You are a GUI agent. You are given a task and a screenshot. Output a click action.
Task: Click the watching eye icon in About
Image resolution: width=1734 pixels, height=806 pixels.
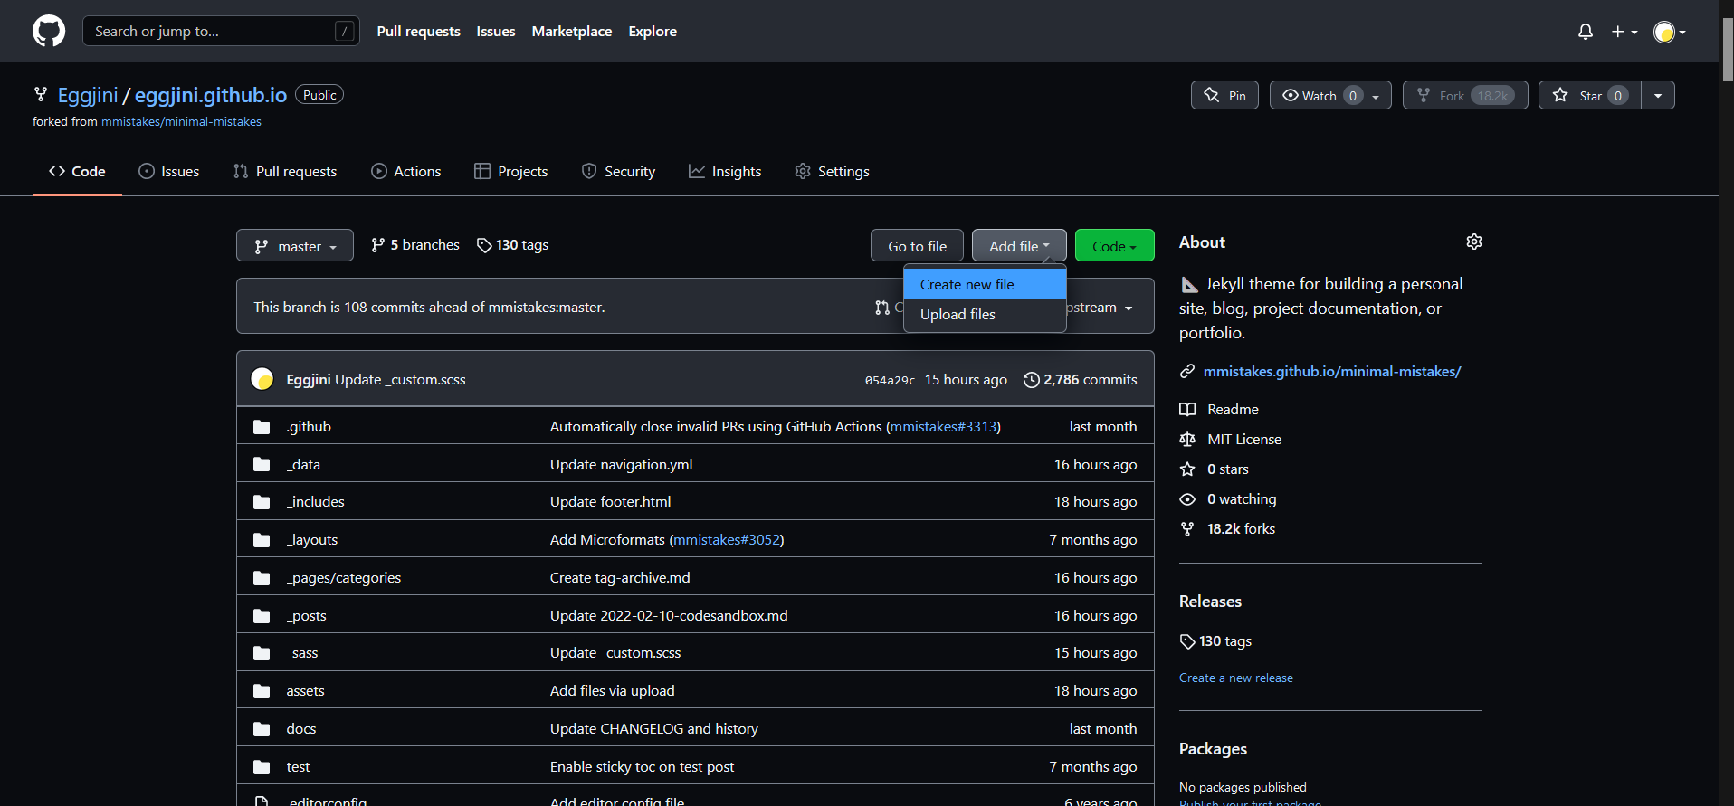pos(1187,499)
